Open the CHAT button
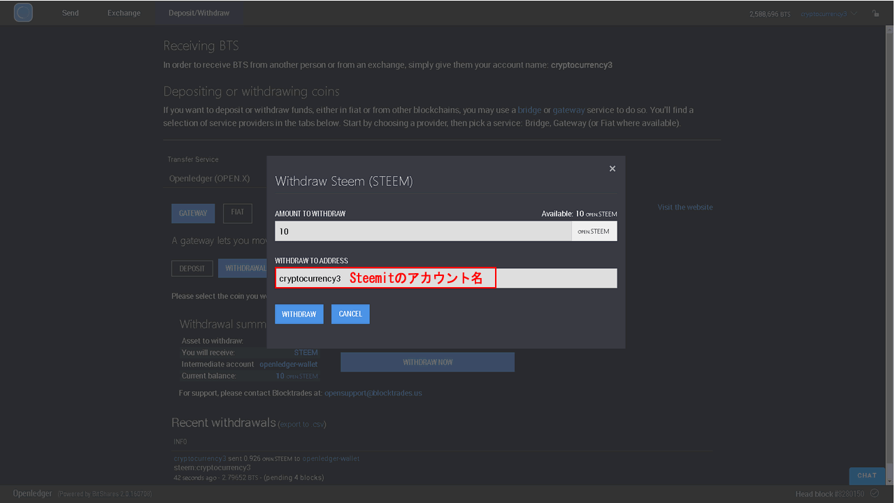The width and height of the screenshot is (895, 503). pos(867,476)
